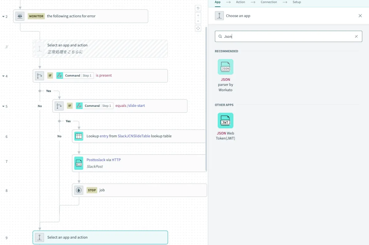The width and height of the screenshot is (369, 245).
Task: Select step 9 Select an app and action
Action: point(100,237)
